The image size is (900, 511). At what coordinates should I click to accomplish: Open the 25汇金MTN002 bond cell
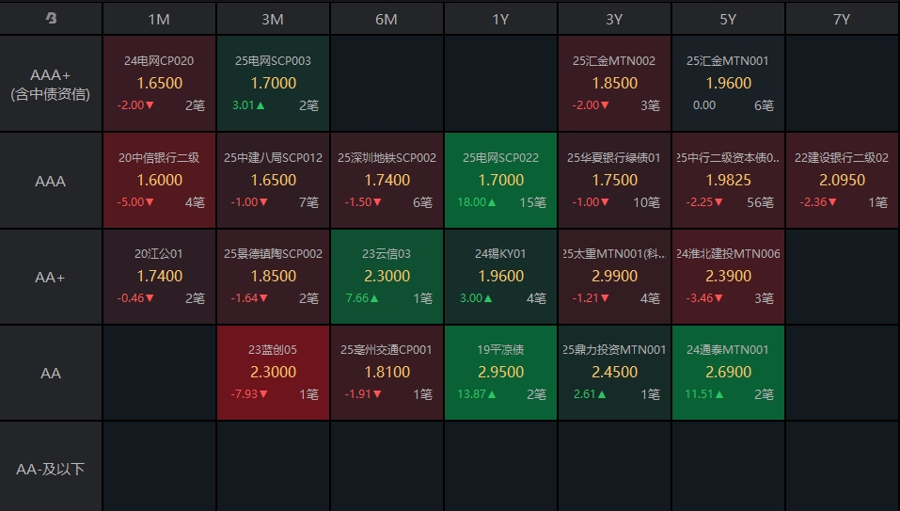point(614,84)
